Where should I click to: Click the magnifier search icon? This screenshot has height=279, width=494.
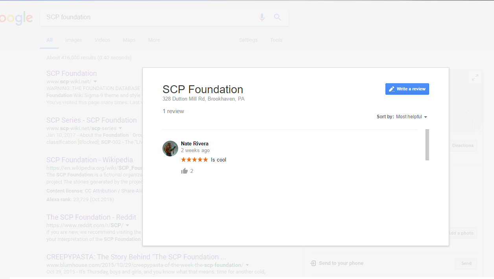(x=278, y=17)
